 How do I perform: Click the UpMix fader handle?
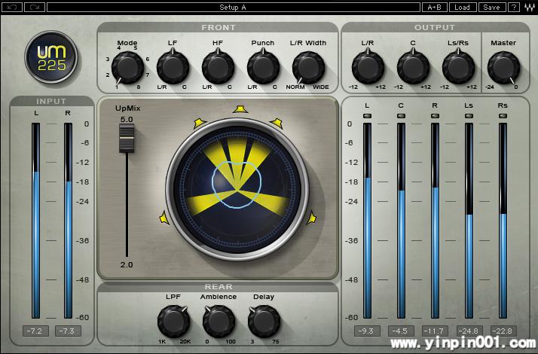[x=127, y=139]
